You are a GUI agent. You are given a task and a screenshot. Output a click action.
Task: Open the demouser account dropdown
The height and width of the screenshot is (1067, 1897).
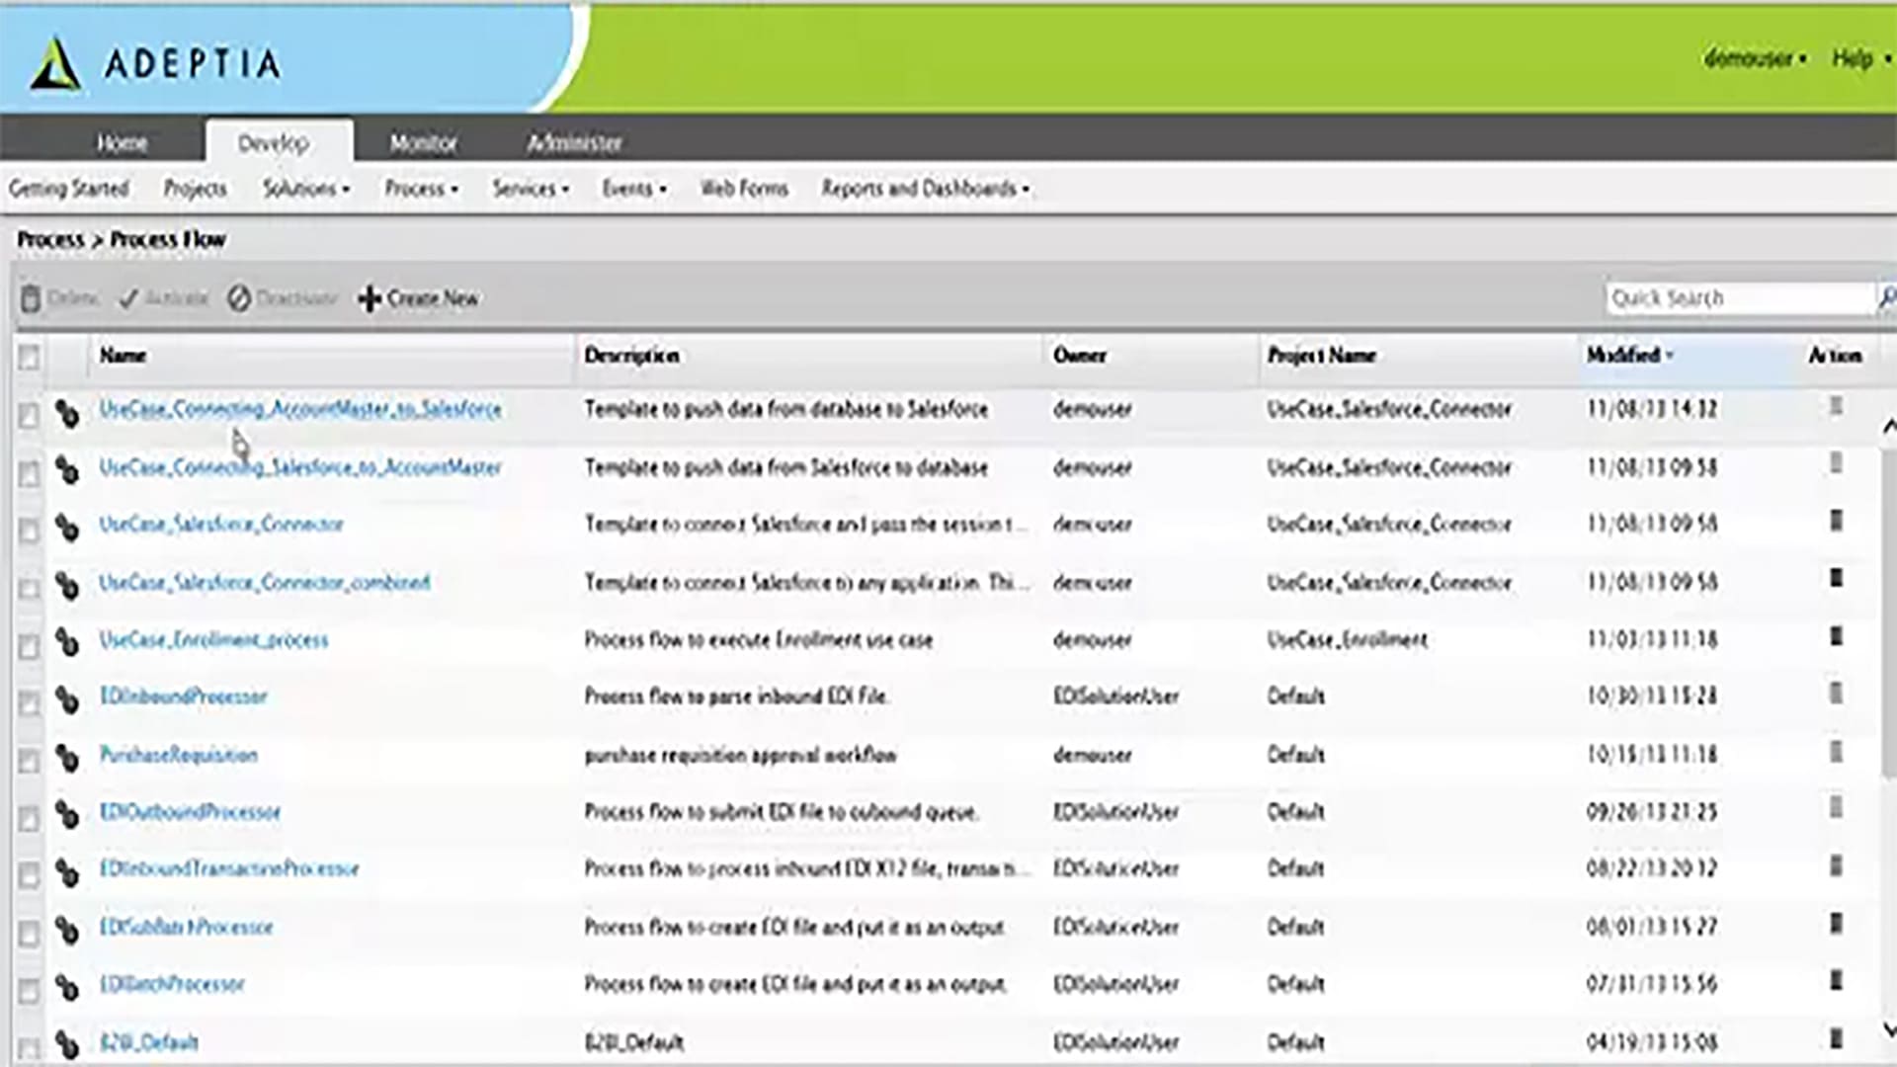tap(1755, 59)
